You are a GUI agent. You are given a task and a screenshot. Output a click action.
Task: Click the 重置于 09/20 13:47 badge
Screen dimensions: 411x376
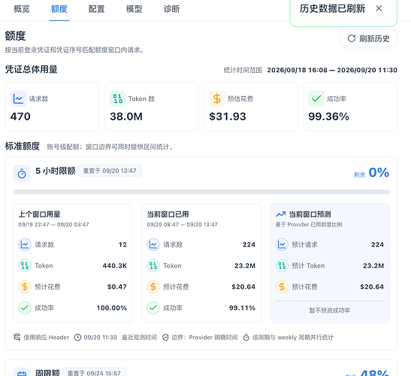[110, 171]
